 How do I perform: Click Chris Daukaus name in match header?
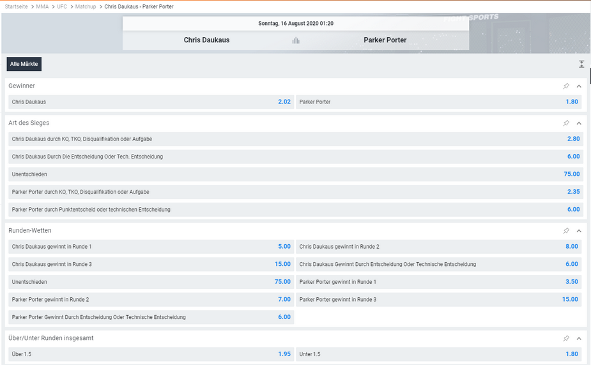[206, 40]
